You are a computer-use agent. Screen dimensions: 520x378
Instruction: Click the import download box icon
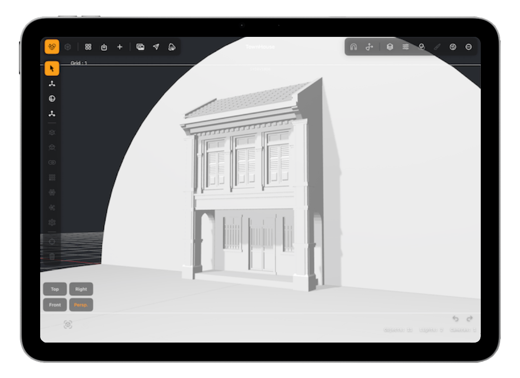(x=104, y=47)
